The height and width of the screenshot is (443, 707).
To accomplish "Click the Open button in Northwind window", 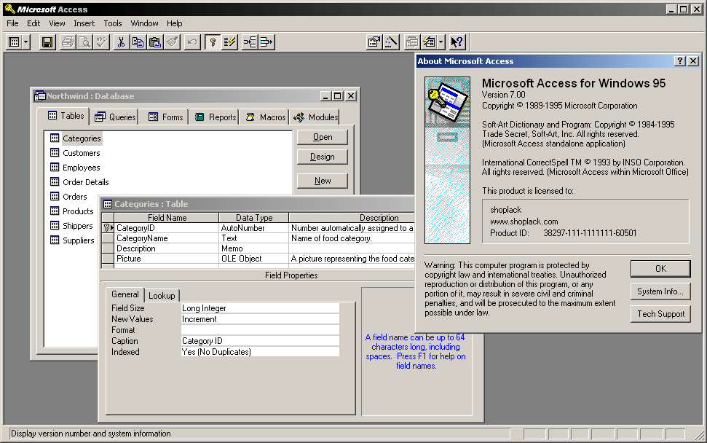I will [x=323, y=137].
